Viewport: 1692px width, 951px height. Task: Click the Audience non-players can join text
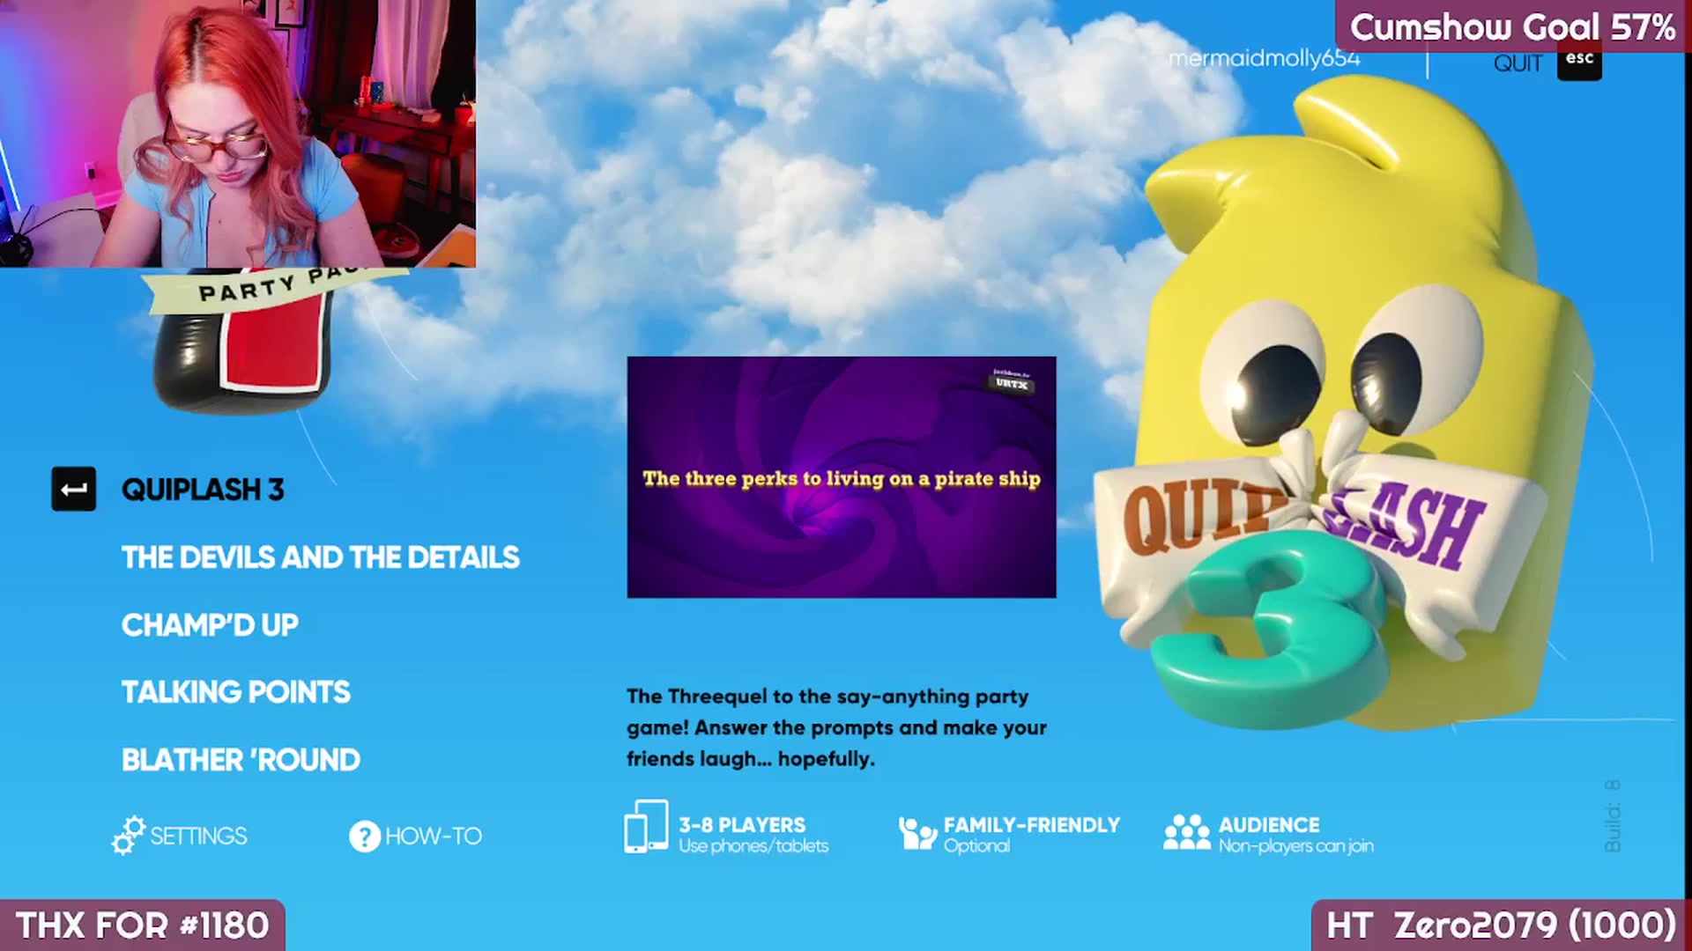point(1295,835)
